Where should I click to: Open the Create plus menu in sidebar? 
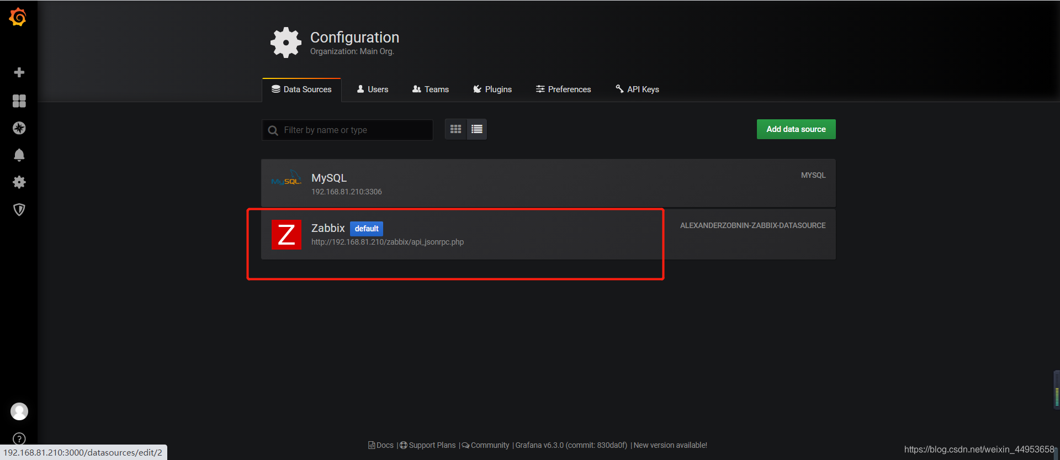[x=19, y=72]
